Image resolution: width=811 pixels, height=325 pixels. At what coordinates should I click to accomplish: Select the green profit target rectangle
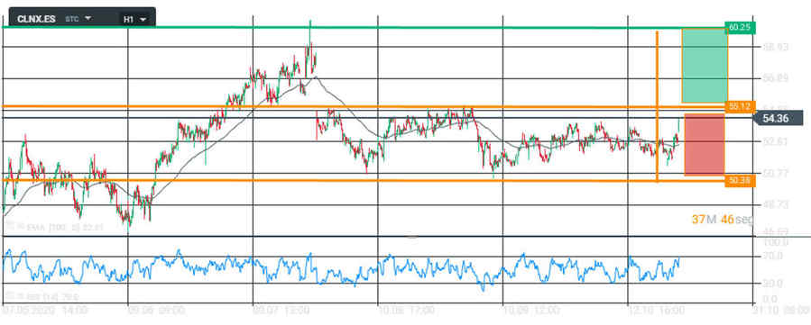[705, 66]
